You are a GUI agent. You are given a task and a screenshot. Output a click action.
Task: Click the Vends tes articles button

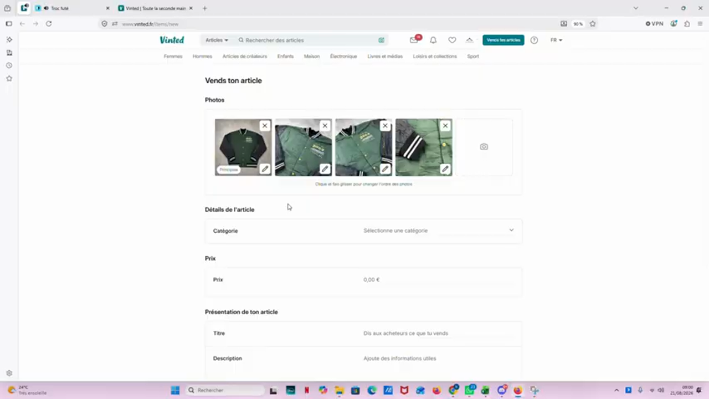point(503,40)
